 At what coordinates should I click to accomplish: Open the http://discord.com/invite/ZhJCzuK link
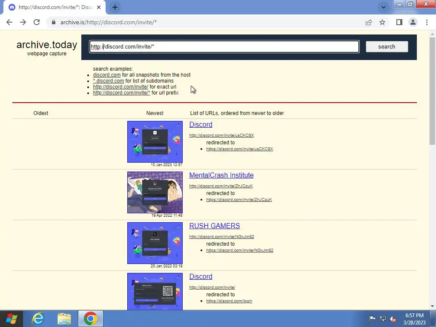pos(221,186)
